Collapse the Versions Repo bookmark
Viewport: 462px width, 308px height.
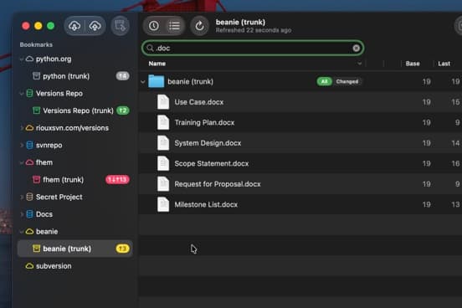22,94
